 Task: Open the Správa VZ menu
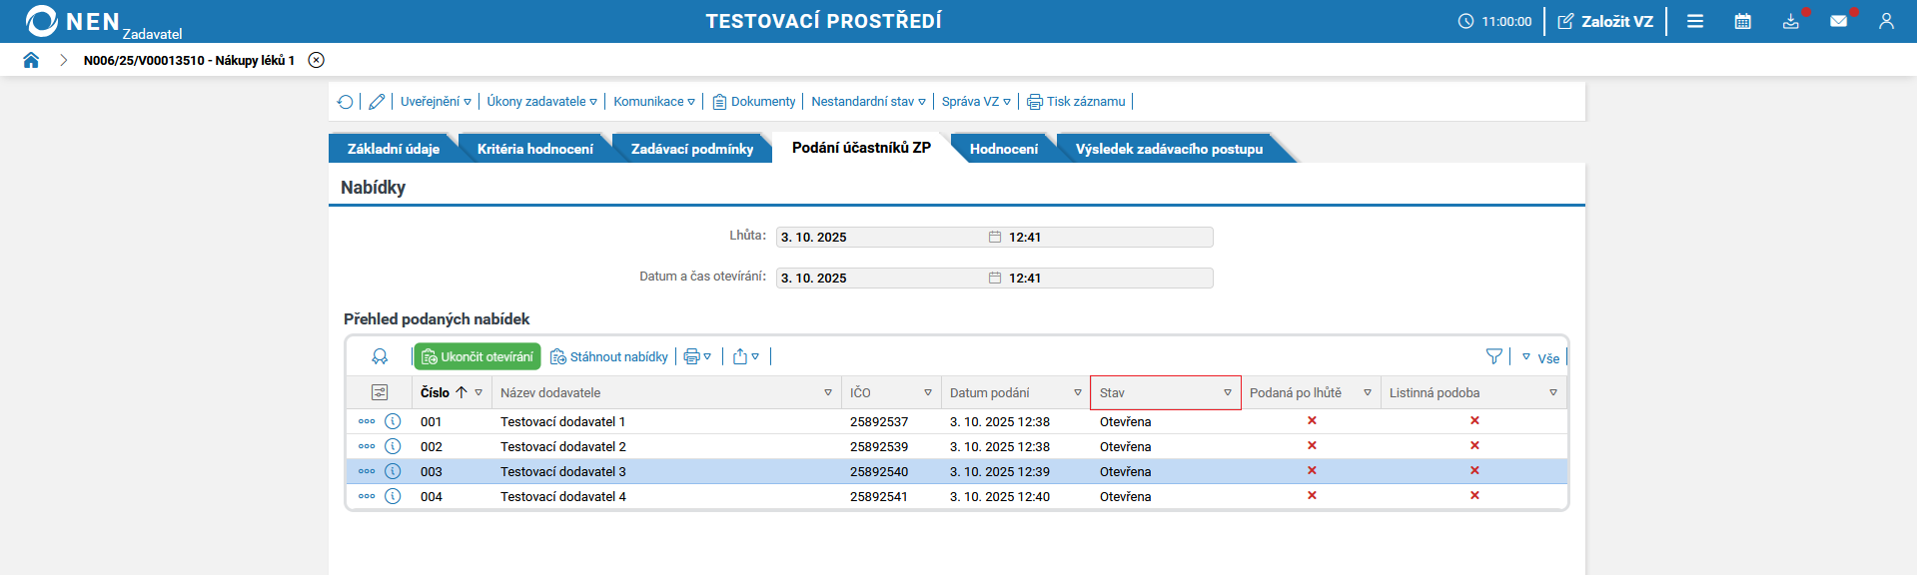[976, 102]
